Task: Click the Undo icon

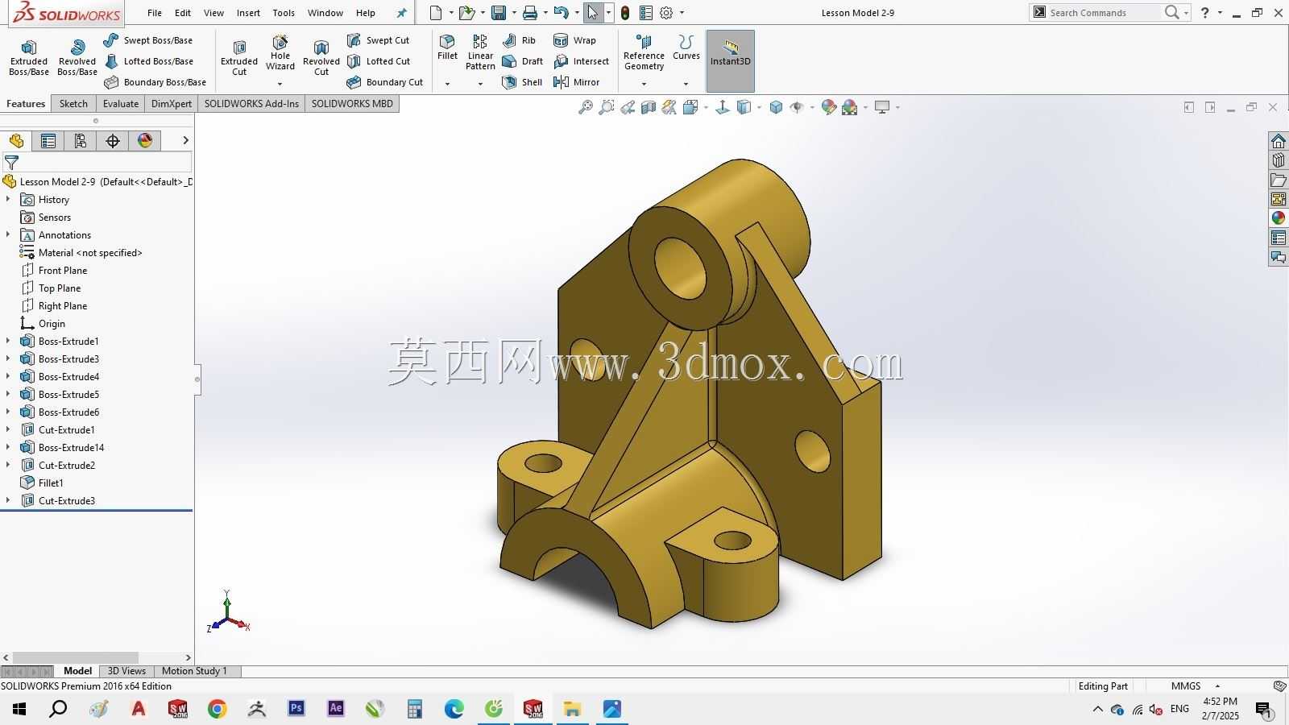Action: coord(562,13)
